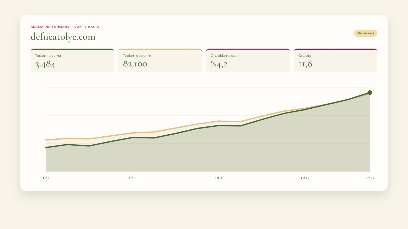Click the defneatolye.com site title
This screenshot has height=229, width=408.
[63, 37]
